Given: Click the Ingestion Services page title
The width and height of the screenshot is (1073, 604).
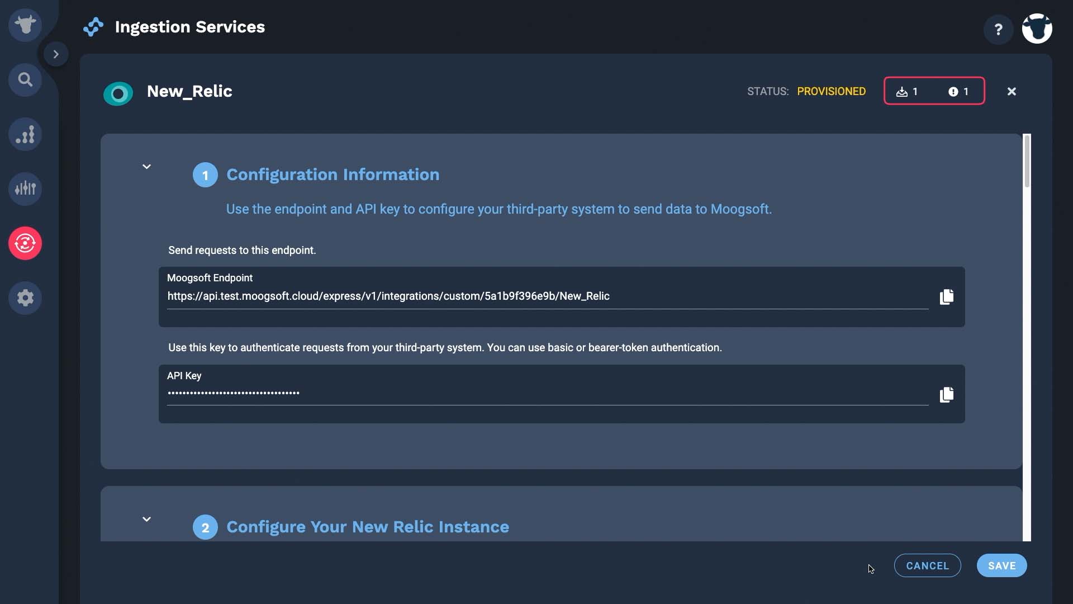Looking at the screenshot, I should pyautogui.click(x=190, y=27).
